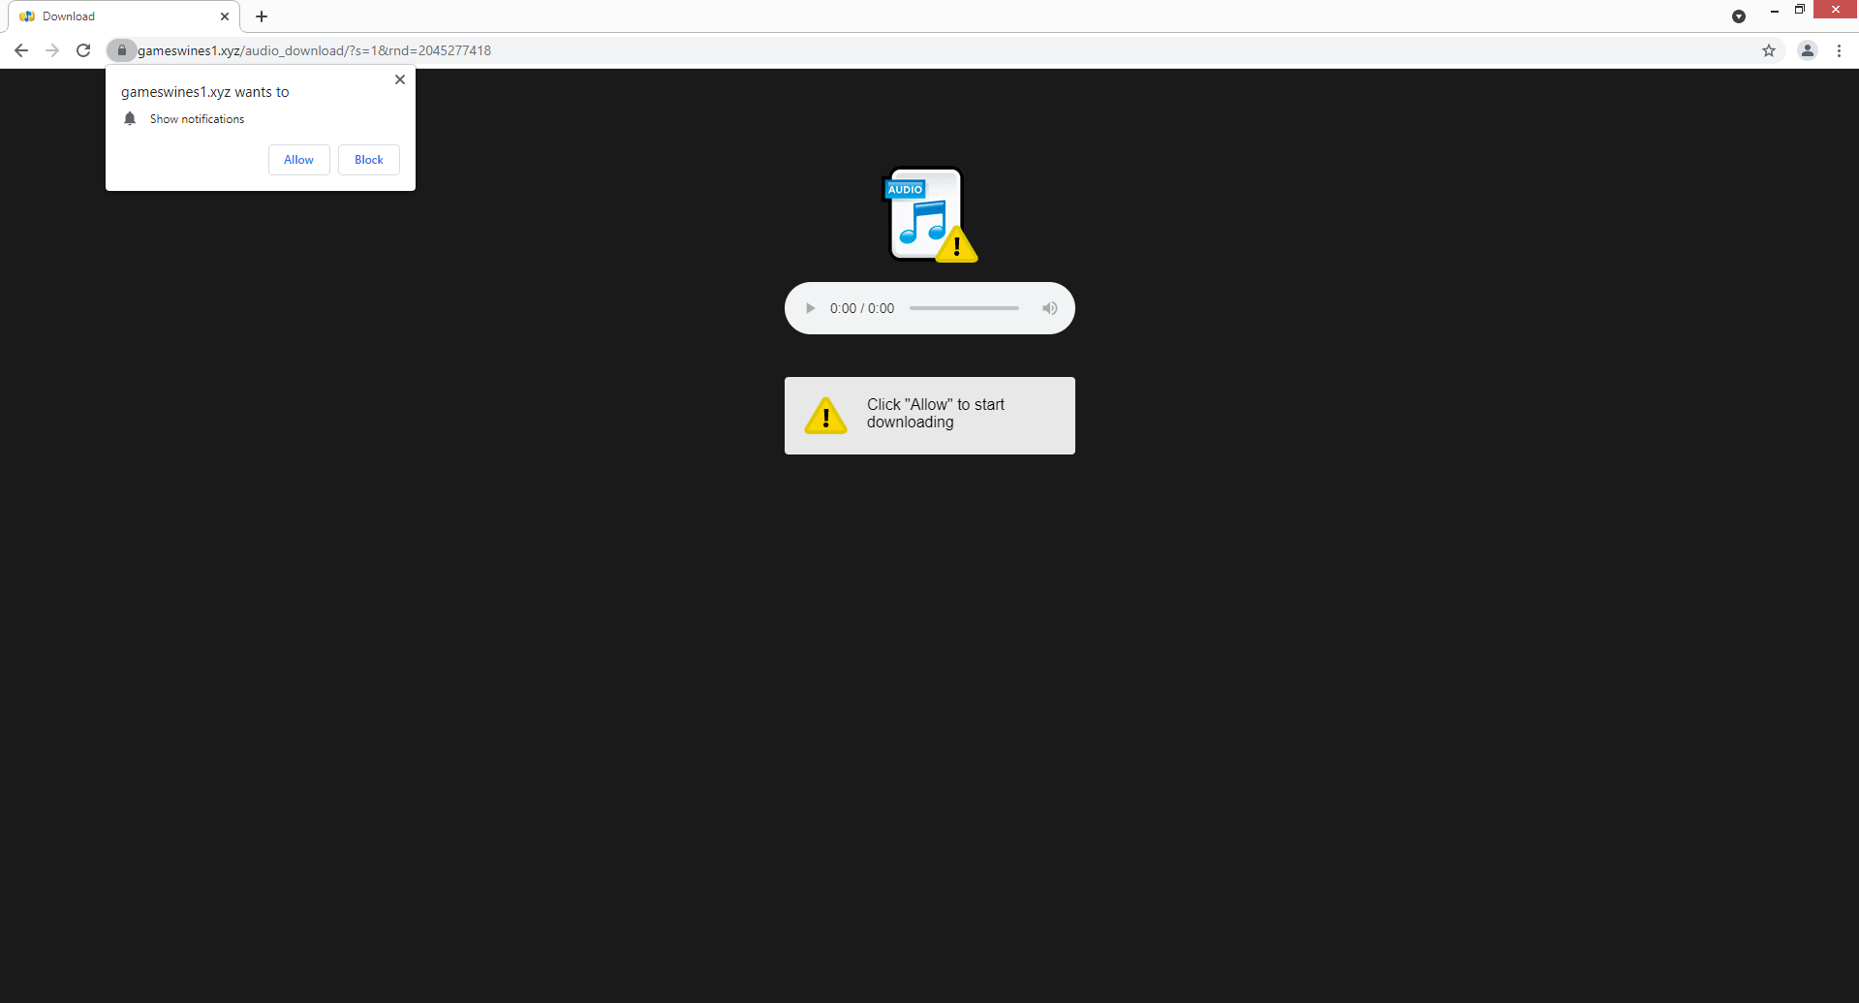Mute the audio player volume
Viewport: 1859px width, 1003px height.
[1049, 308]
